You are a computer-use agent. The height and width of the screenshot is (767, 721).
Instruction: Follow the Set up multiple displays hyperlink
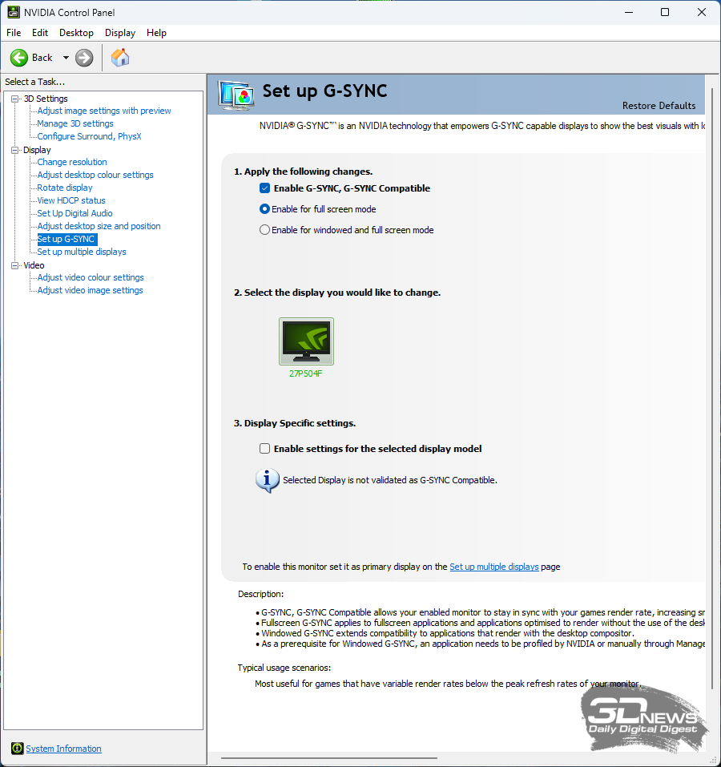point(494,567)
